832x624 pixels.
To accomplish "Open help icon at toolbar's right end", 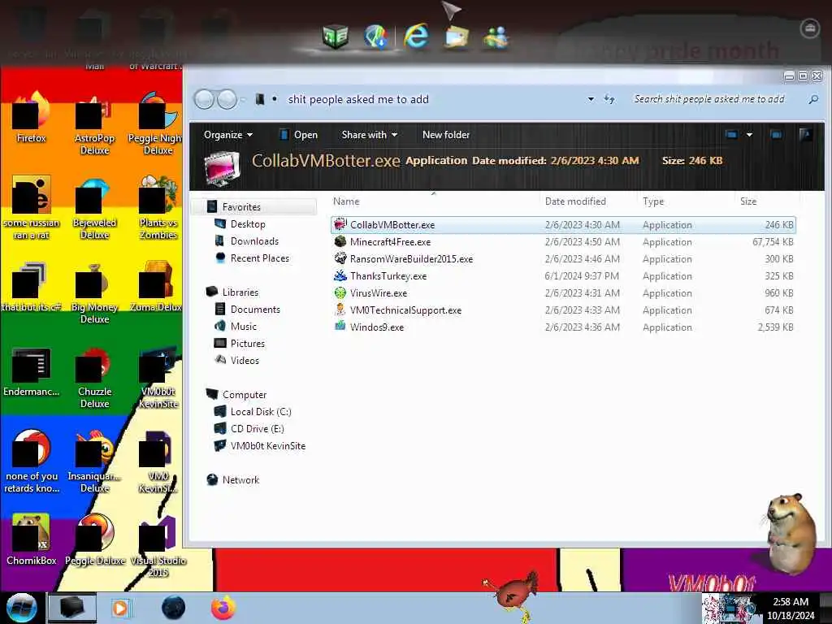I will [x=805, y=135].
